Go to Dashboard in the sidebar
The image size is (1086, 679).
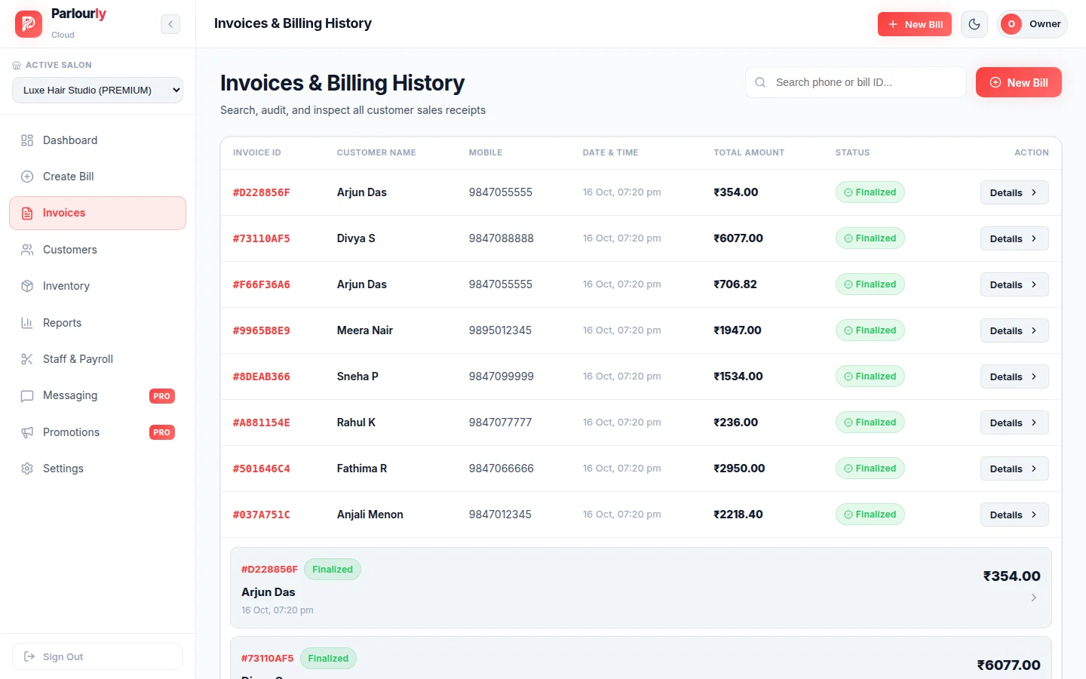tap(98, 140)
